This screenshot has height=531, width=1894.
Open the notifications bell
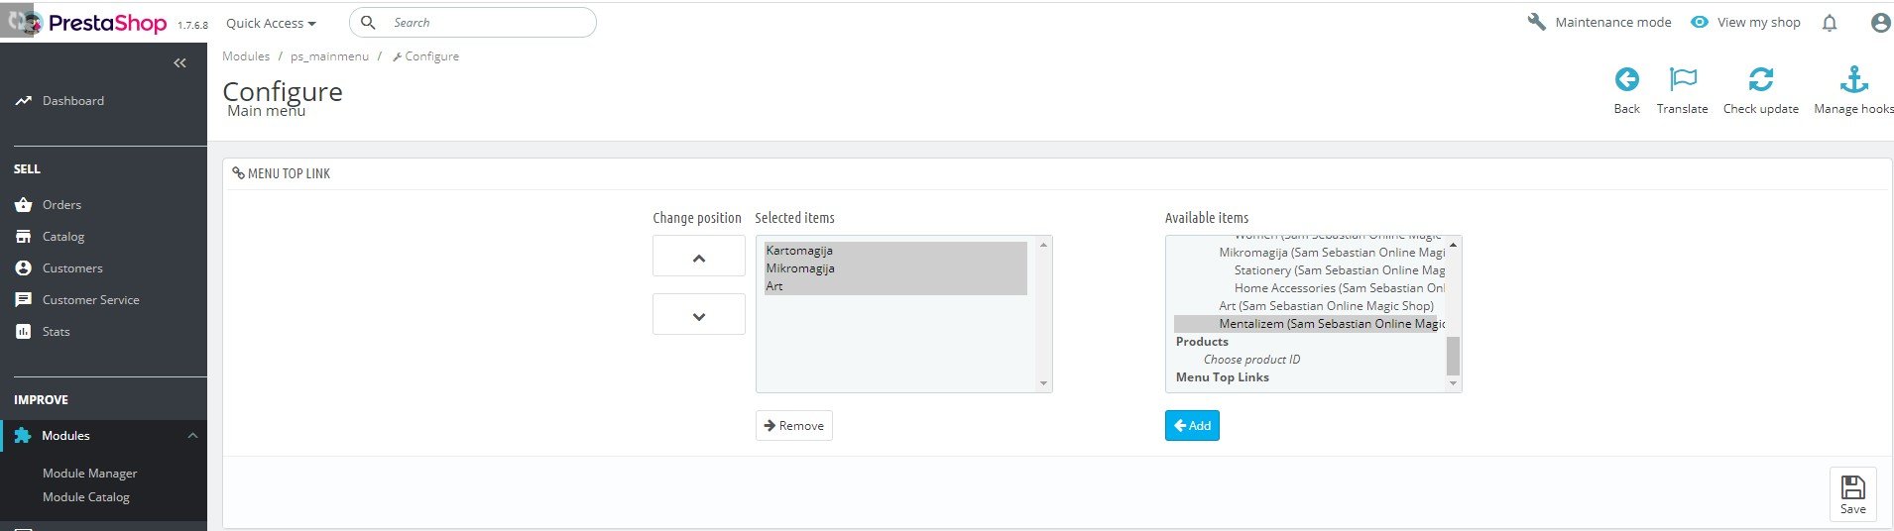pos(1830,23)
